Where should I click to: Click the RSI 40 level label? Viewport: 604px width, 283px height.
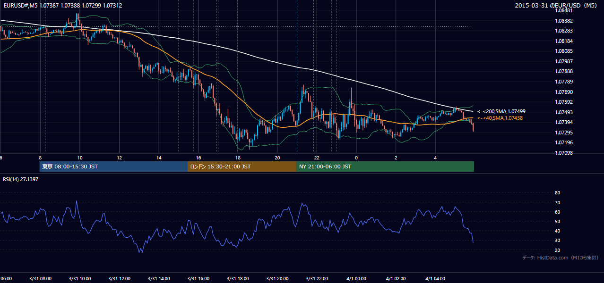[557, 231]
